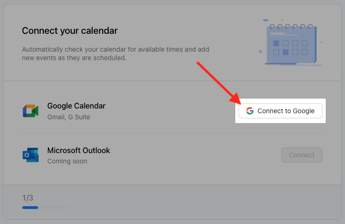This screenshot has width=345, height=224.
Task: Click the Microsoft Outlook icon
Action: point(31,155)
